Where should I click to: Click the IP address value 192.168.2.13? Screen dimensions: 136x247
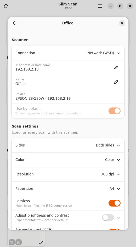point(27,69)
